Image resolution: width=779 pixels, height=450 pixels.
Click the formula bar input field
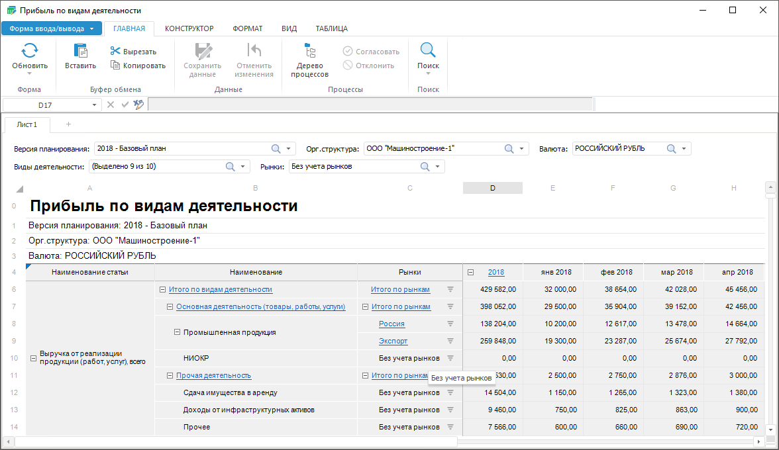370,105
